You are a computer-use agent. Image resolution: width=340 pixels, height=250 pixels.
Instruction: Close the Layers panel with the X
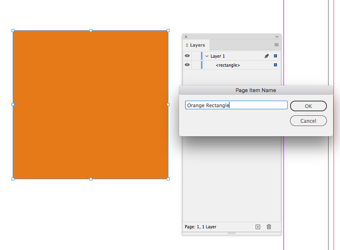pos(186,36)
